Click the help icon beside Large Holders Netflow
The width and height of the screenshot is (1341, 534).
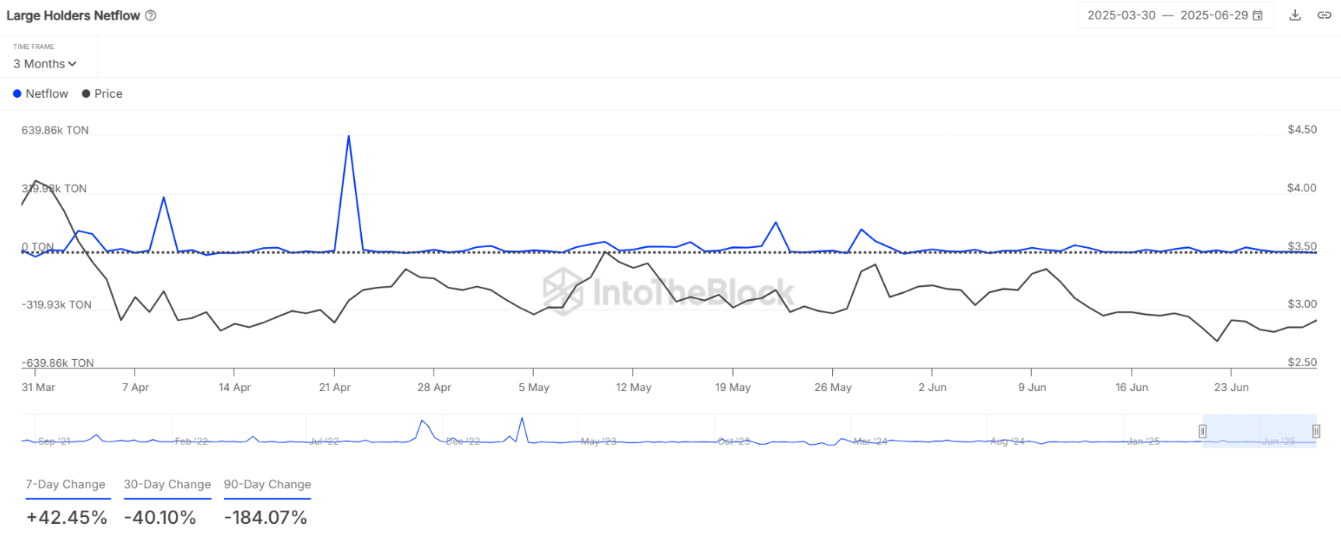click(151, 16)
